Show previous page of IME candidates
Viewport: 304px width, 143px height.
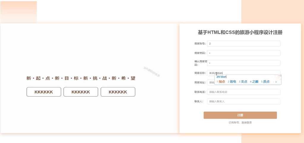pyautogui.click(x=273, y=82)
